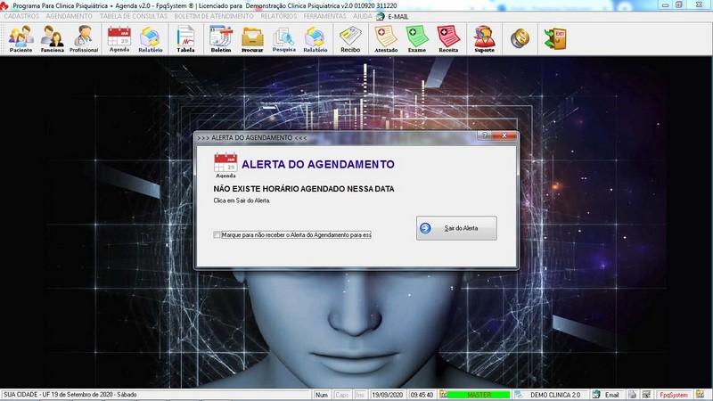Click the green exit door icon
This screenshot has width=713, height=401.
555,38
